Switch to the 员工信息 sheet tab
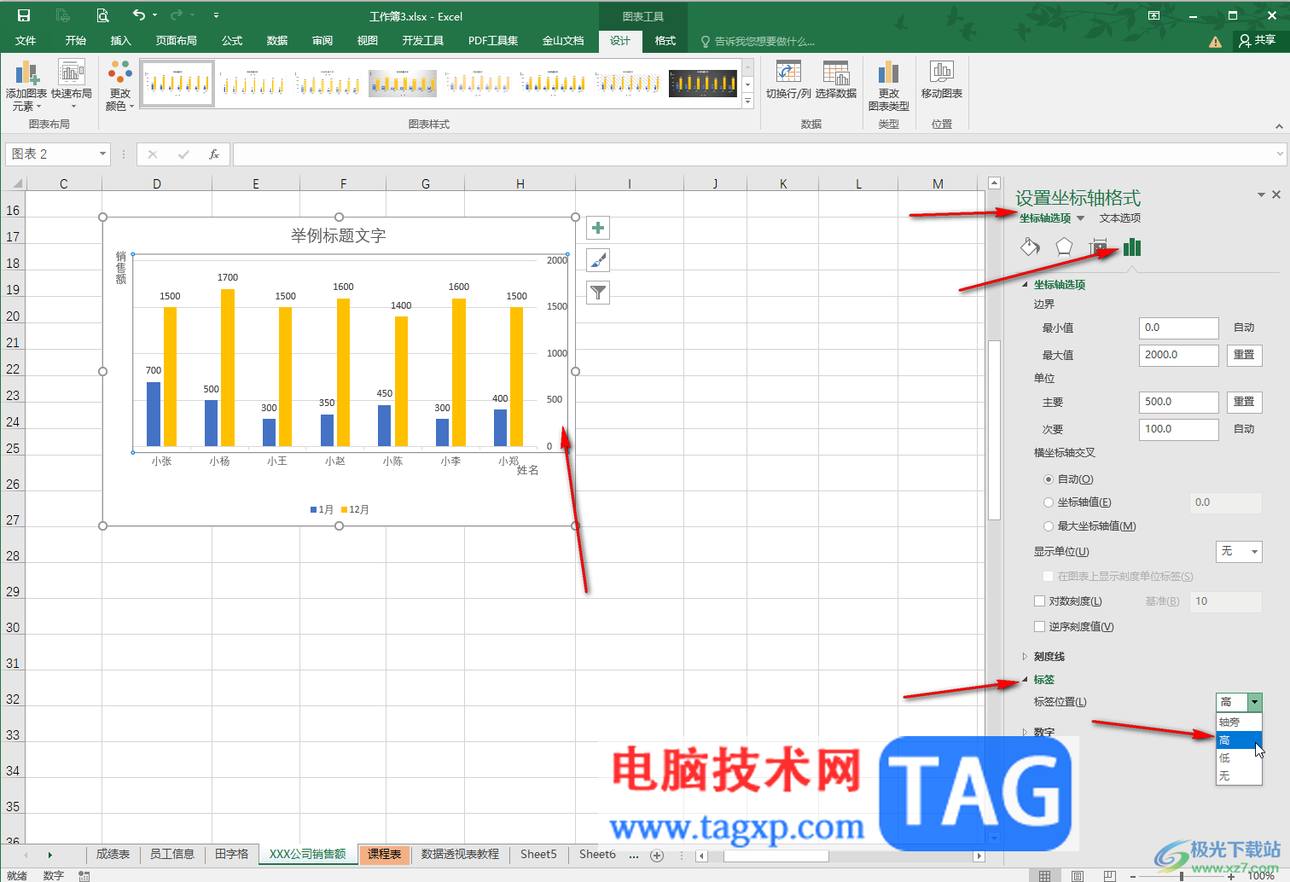1290x882 pixels. (x=172, y=855)
